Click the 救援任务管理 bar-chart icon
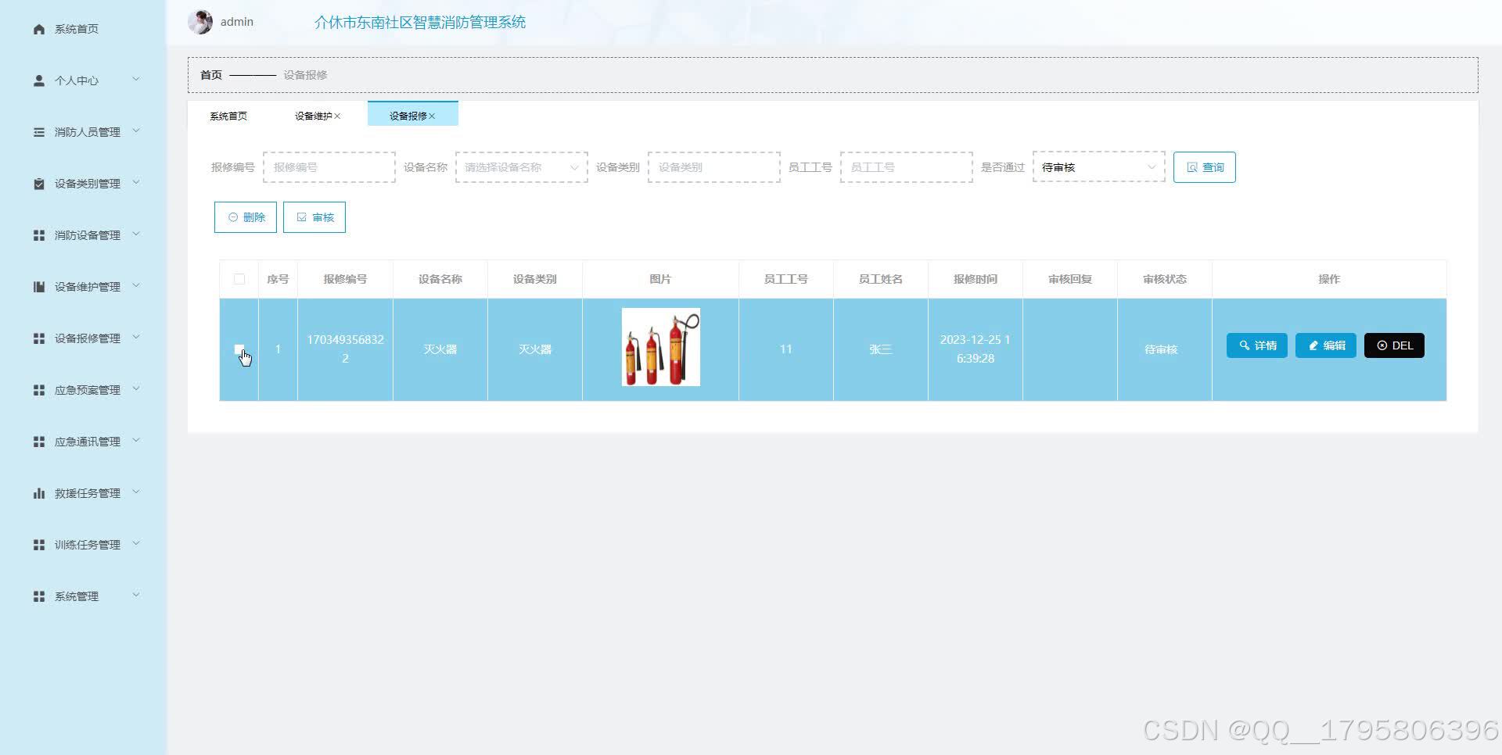 [39, 492]
